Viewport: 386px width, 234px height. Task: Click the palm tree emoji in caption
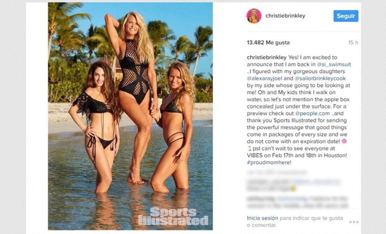[x=249, y=148]
